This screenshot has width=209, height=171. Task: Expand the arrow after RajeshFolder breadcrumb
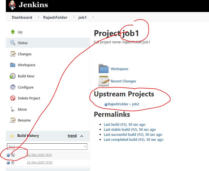74,17
